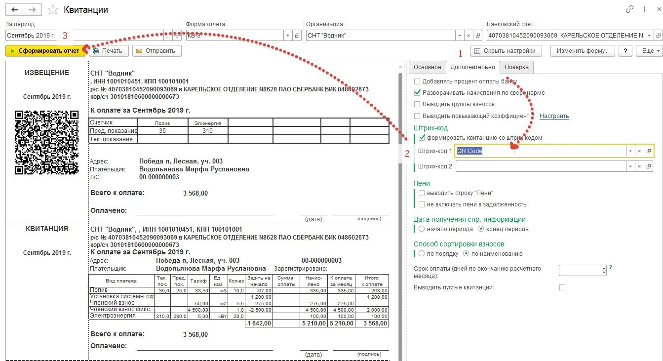This screenshot has width=663, height=361.
Task: Click the Штрих-код 1 QR Code field
Action: click(x=541, y=151)
